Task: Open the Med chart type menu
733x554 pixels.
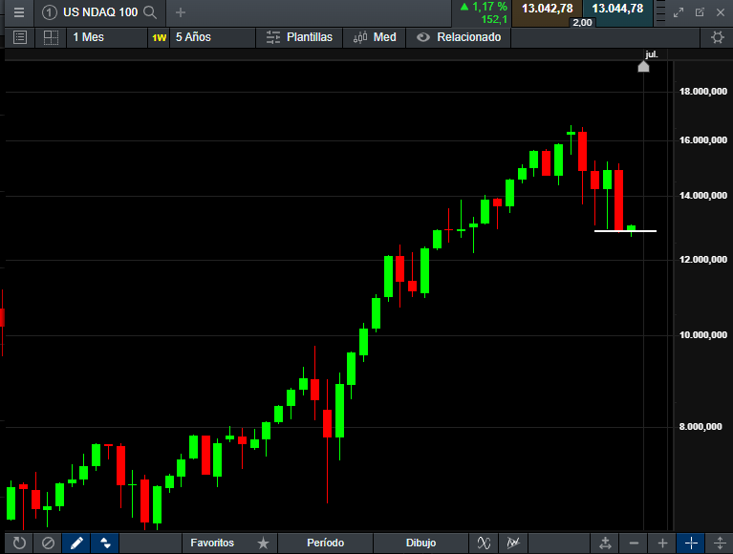Action: [x=375, y=37]
